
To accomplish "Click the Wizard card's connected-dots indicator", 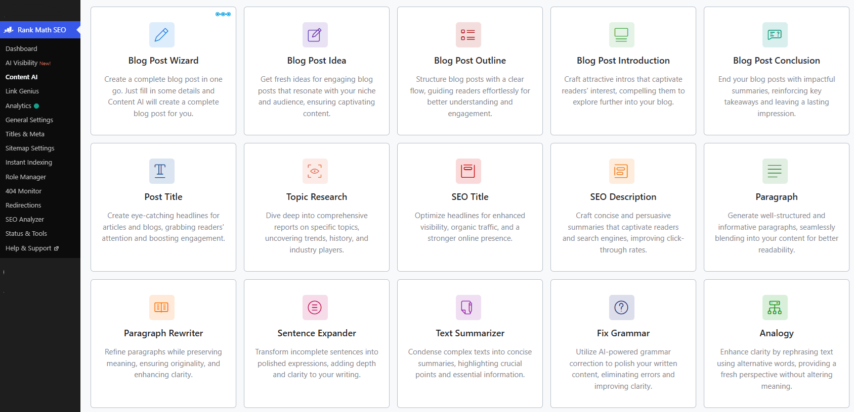I will coord(223,14).
